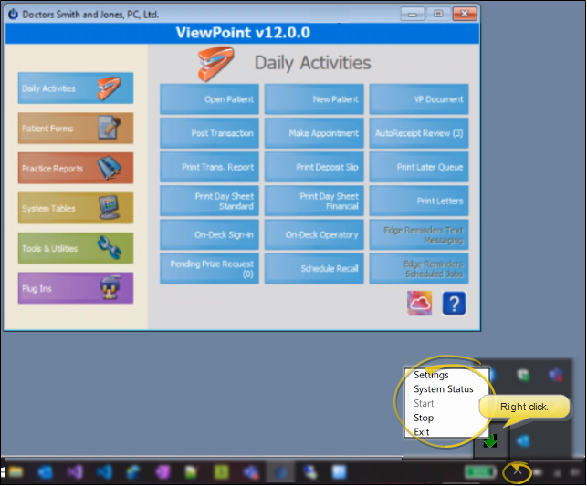The image size is (587, 486).
Task: Click Edge Reminders Text Messaging
Action: [x=419, y=234]
